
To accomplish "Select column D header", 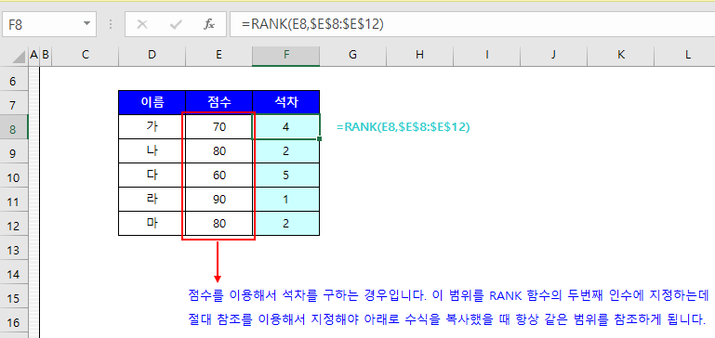I will tap(152, 55).
